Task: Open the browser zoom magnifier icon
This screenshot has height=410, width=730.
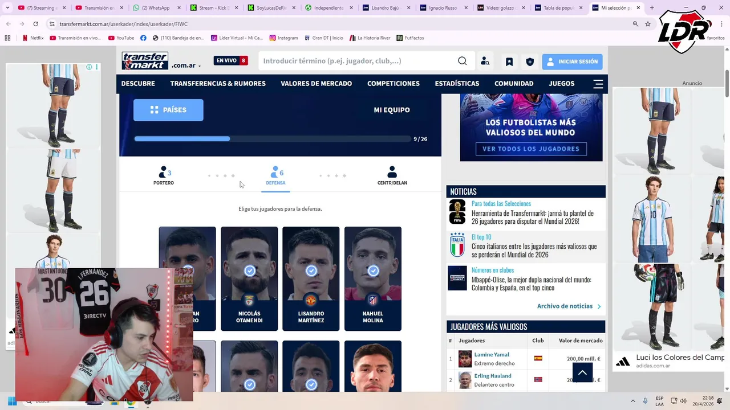Action: [635, 24]
